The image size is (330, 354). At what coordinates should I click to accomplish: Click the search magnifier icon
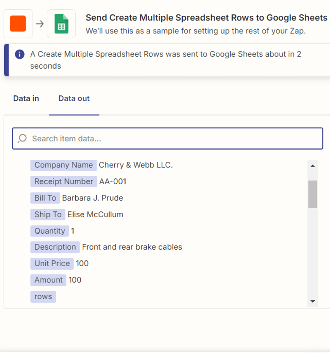[22, 139]
